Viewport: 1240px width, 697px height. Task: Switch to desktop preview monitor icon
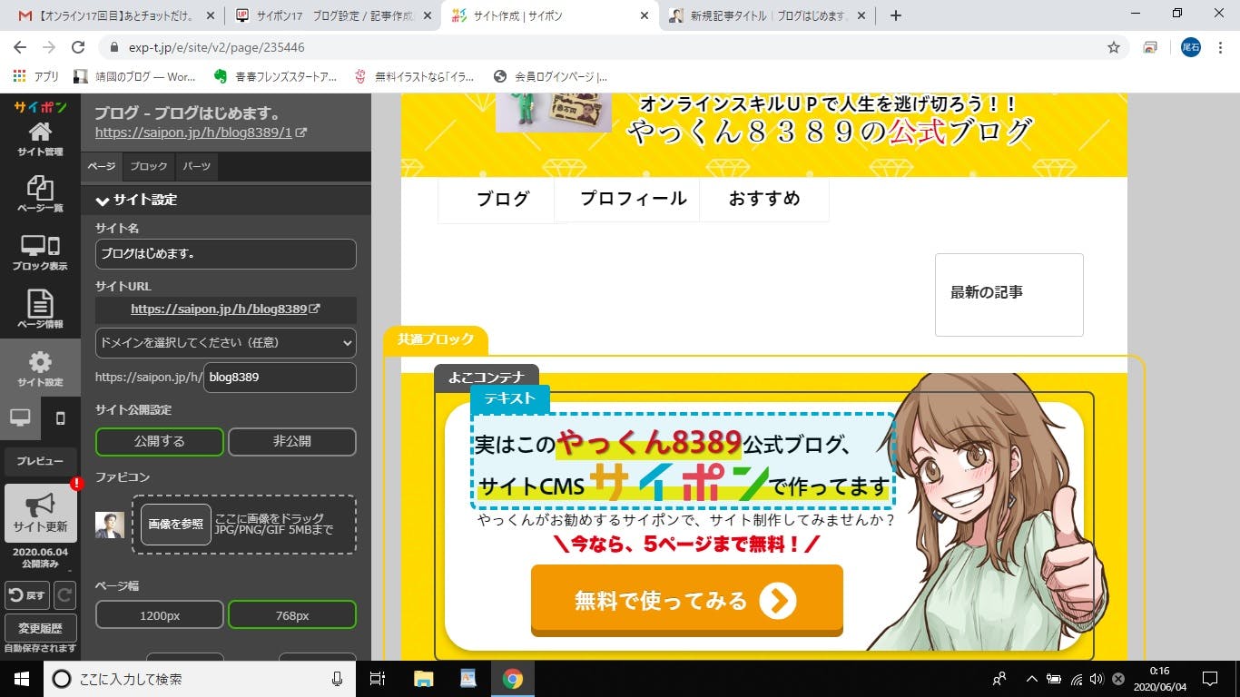20,418
